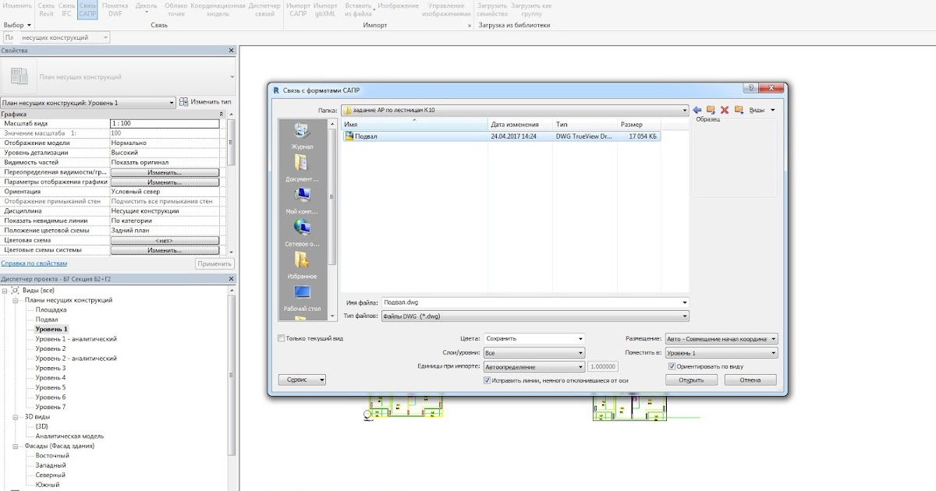The height and width of the screenshot is (491, 936).
Task: Click the Открыть button
Action: pos(690,380)
